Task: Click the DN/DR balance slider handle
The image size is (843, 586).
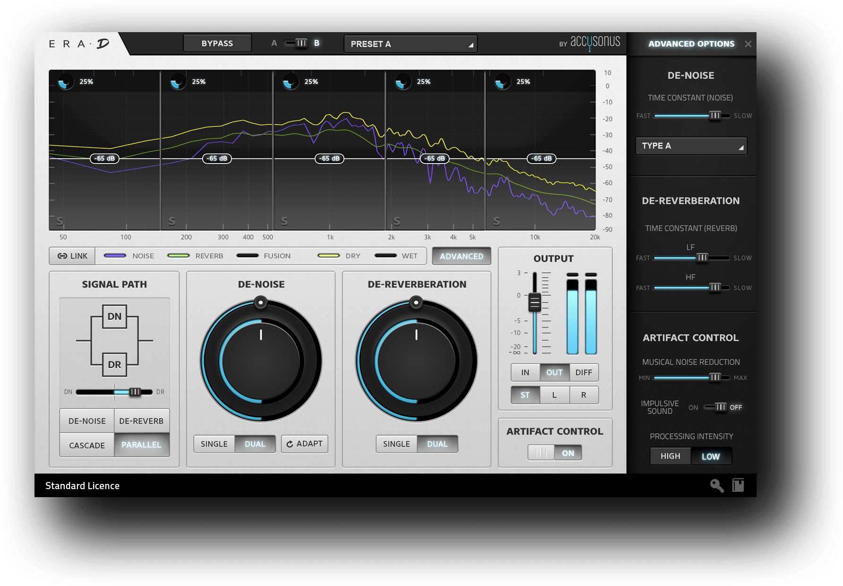Action: [135, 392]
